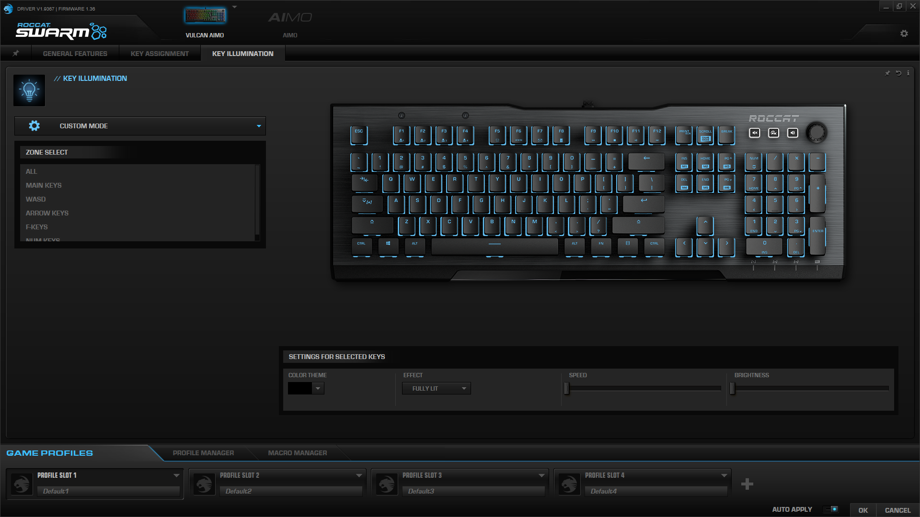This screenshot has height=517, width=920.
Task: Select the Vulcan AIMO keyboard device icon
Action: tap(205, 16)
